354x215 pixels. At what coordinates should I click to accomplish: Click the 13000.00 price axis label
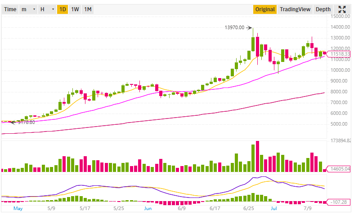(340, 38)
